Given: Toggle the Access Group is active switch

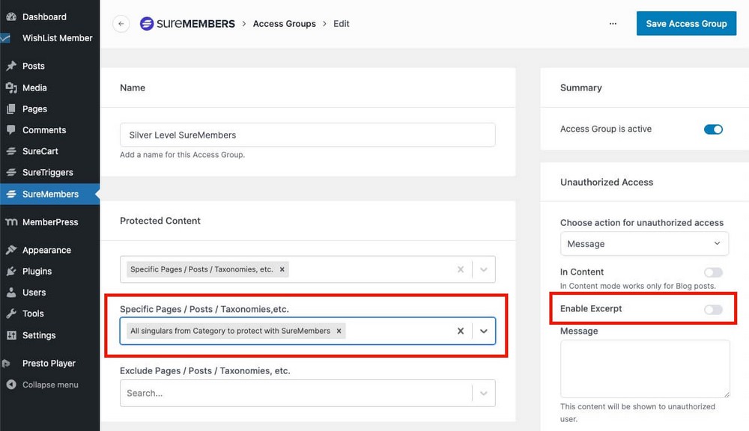Looking at the screenshot, I should point(713,129).
